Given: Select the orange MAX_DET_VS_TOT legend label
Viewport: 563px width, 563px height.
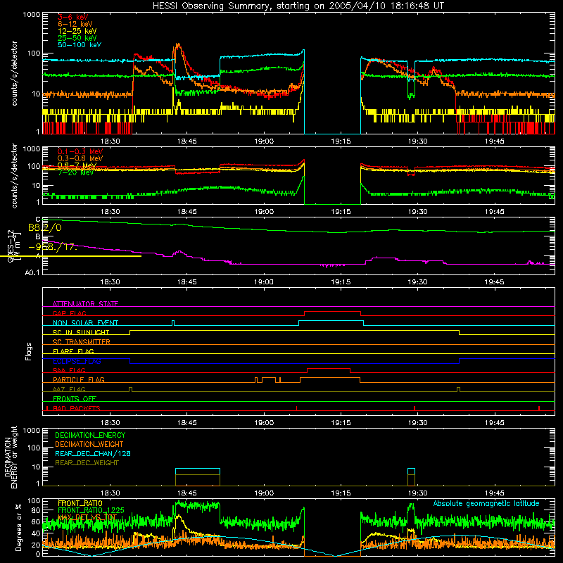Looking at the screenshot, I should [87, 517].
